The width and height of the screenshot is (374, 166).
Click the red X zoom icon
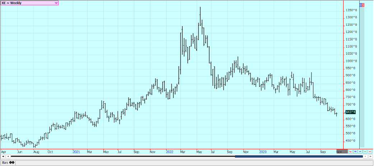pos(370,152)
